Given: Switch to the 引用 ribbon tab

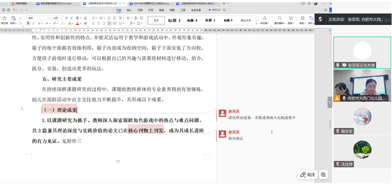Looking at the screenshot, I should click(151, 10).
